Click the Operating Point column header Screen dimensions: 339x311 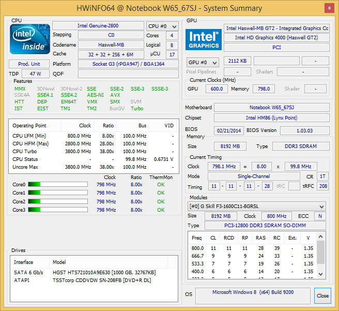(x=35, y=126)
